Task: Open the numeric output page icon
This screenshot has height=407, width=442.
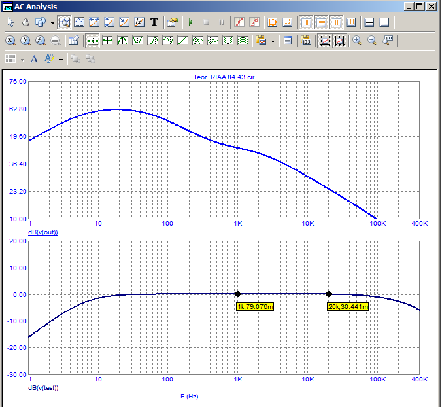Action: click(288, 41)
